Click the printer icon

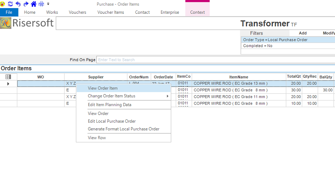(x=41, y=4)
